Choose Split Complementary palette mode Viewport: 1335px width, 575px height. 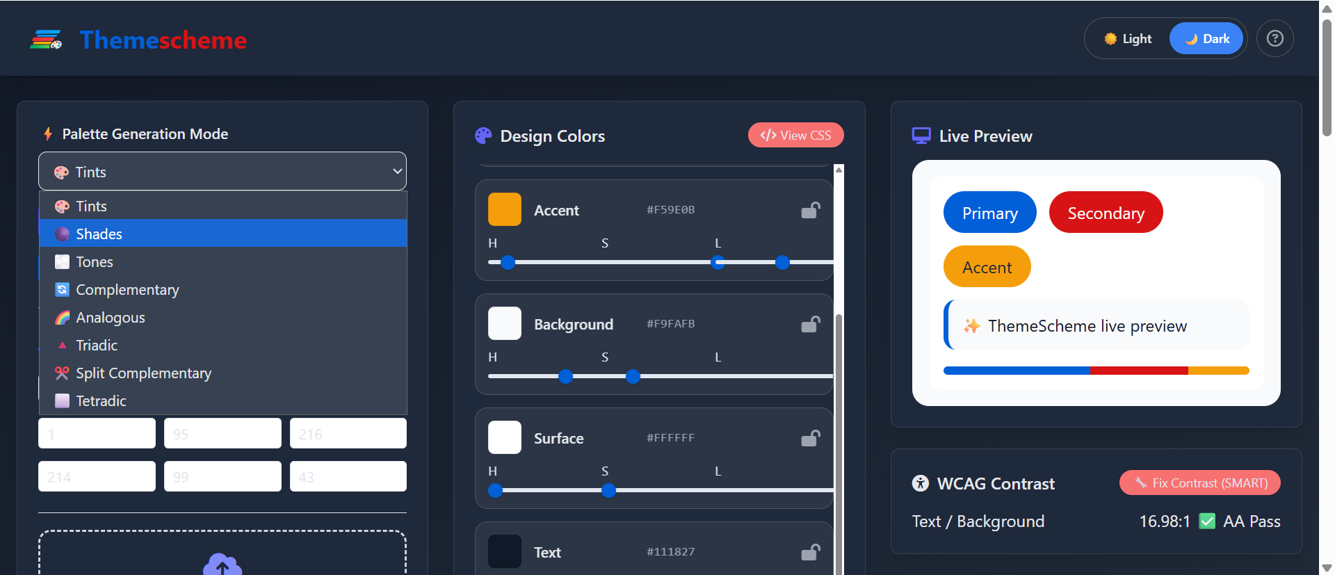[222, 373]
